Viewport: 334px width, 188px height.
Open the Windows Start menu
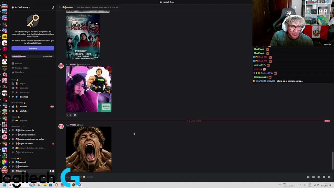click(4, 185)
